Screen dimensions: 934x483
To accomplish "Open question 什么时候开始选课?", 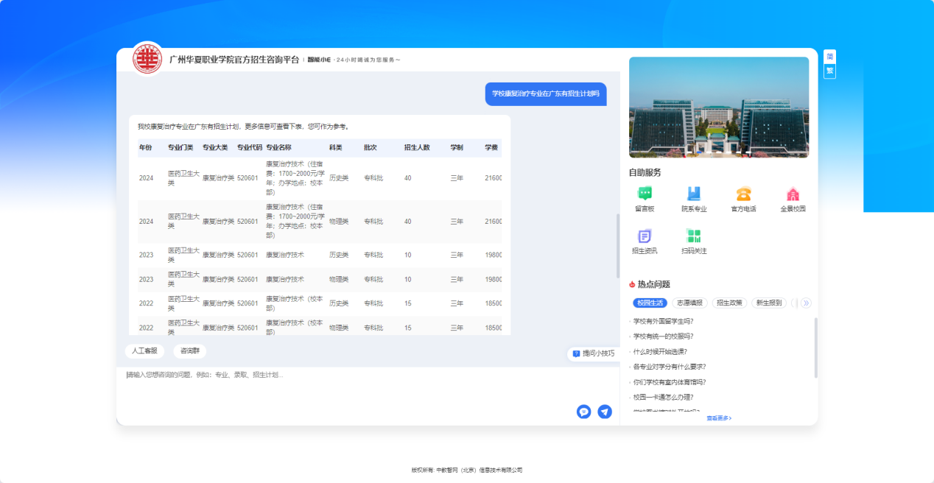I will pos(661,352).
